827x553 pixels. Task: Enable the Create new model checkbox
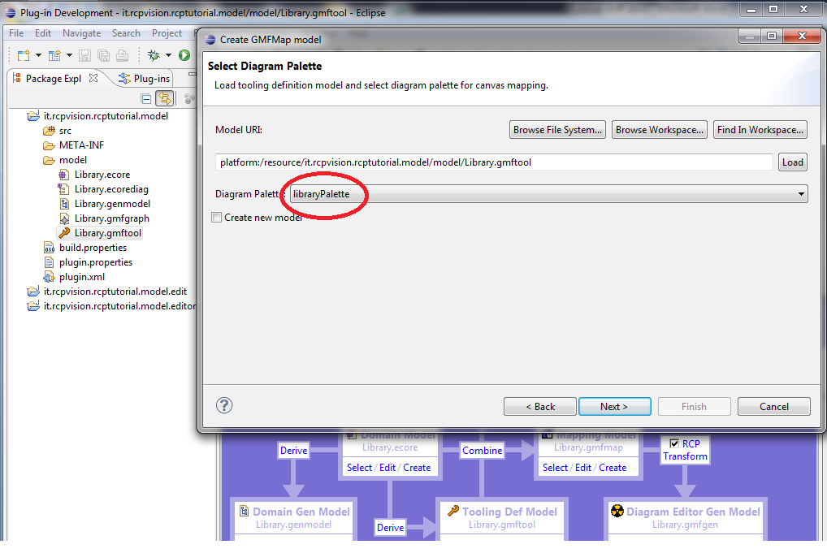tap(216, 217)
